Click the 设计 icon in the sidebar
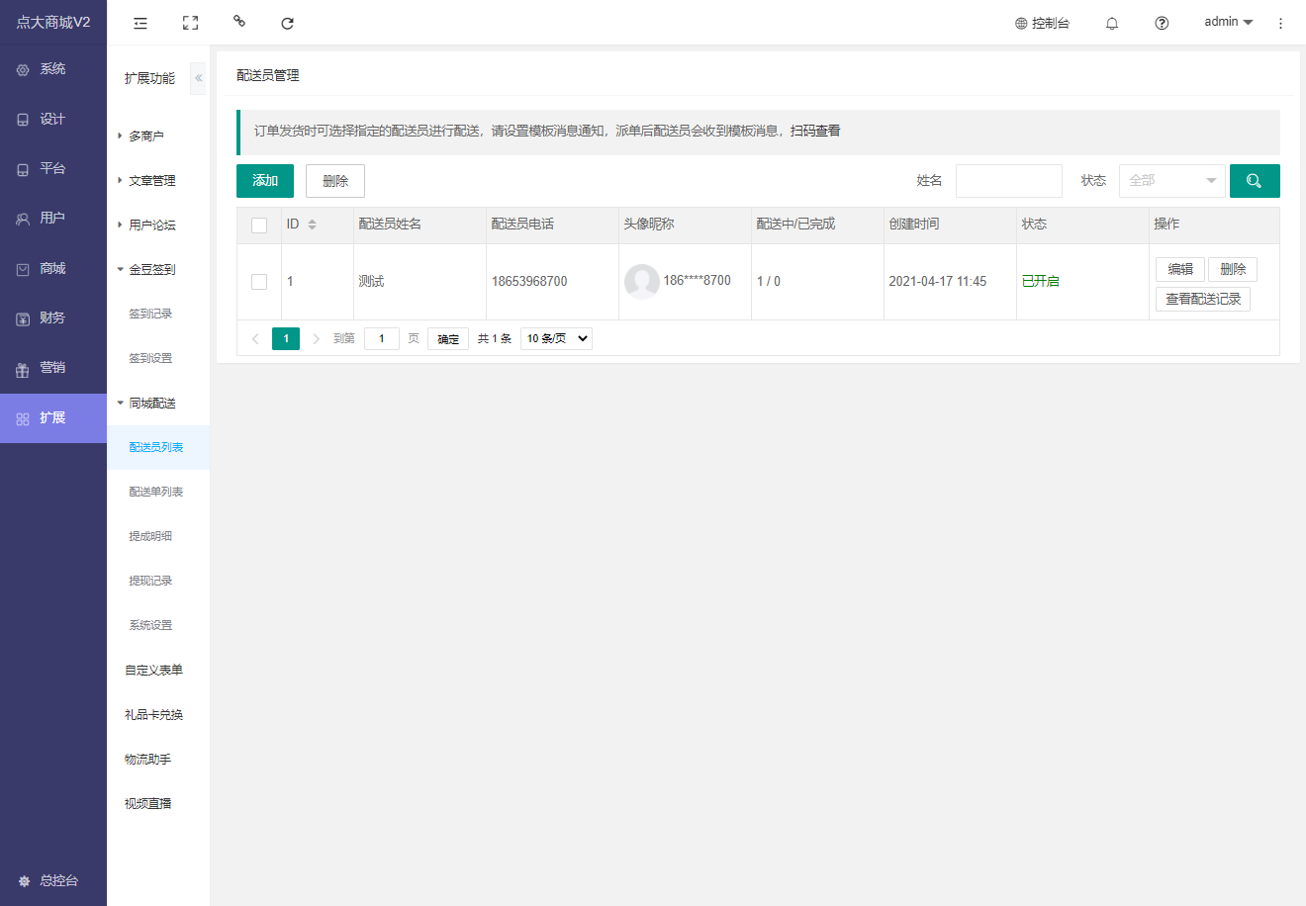Image resolution: width=1306 pixels, height=906 pixels. click(x=23, y=120)
